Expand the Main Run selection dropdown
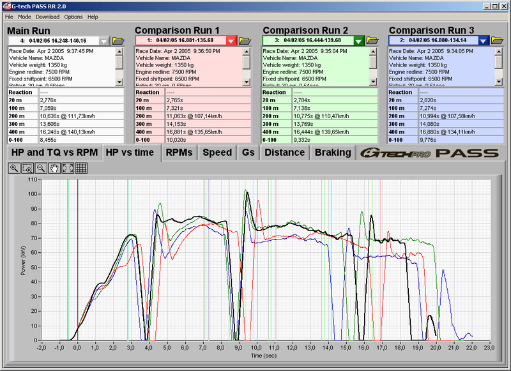511x371 pixels. coord(103,41)
